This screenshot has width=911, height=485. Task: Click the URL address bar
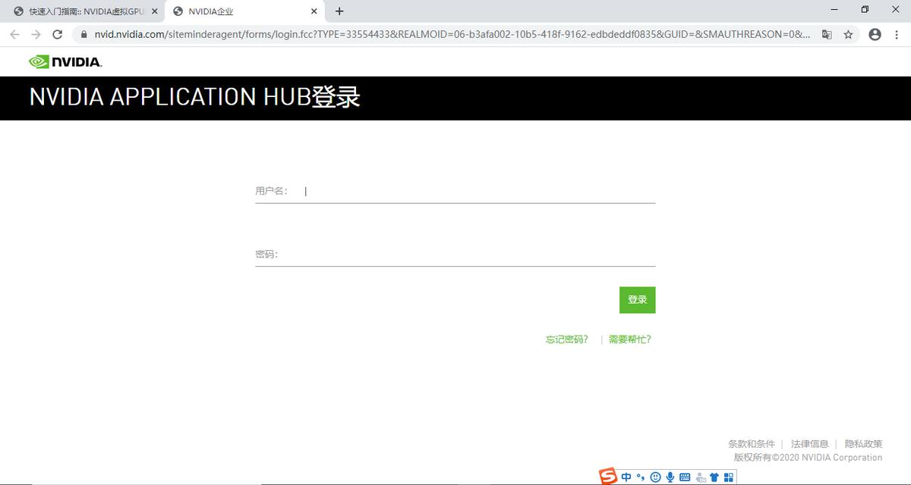pyautogui.click(x=452, y=34)
